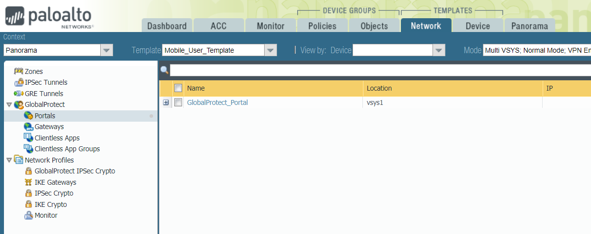Click the Gateways globe icon
This screenshot has height=234, width=591.
29,127
